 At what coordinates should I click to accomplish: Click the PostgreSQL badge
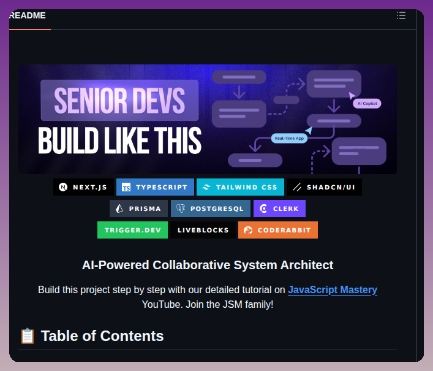(211, 208)
